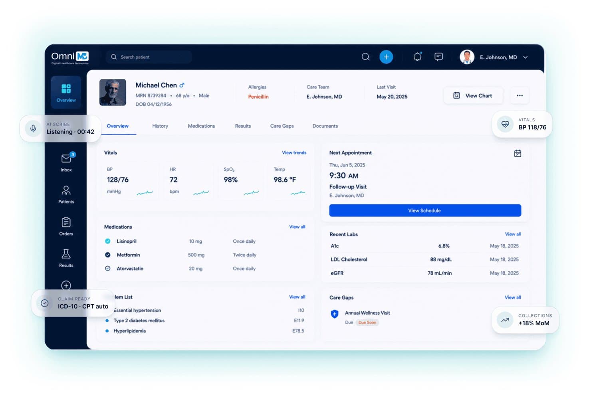The height and width of the screenshot is (394, 591).
Task: Toggle the Atorvastatin medication check
Action: [x=107, y=269]
